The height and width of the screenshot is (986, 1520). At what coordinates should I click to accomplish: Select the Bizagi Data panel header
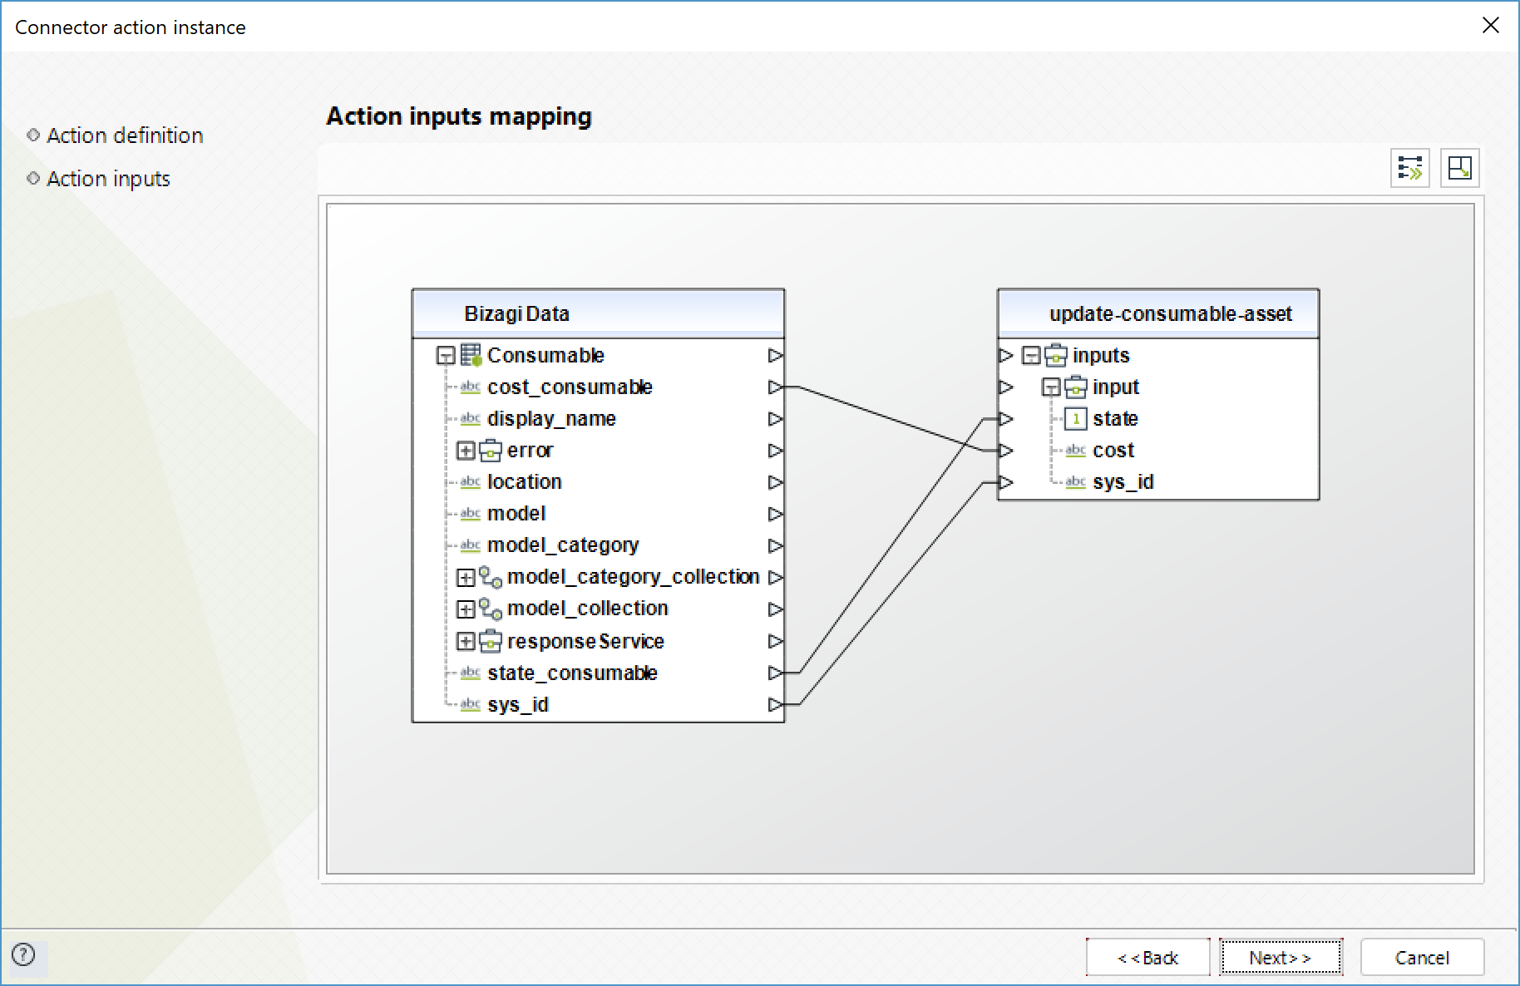click(599, 313)
